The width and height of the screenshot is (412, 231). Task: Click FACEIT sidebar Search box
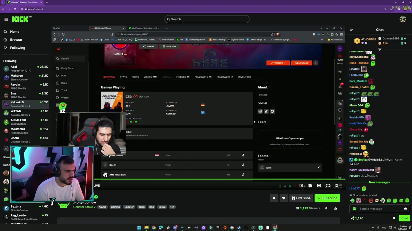(x=70, y=59)
